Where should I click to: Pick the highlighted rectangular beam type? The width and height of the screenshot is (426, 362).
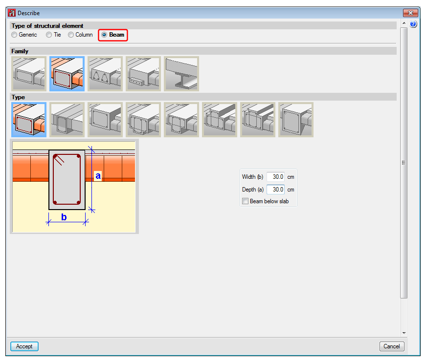29,120
